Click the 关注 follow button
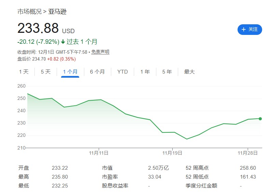 tap(249, 29)
